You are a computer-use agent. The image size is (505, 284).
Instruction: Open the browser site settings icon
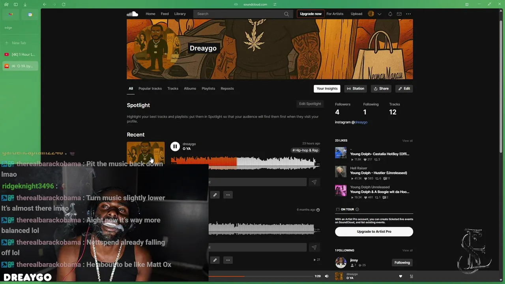275,4
